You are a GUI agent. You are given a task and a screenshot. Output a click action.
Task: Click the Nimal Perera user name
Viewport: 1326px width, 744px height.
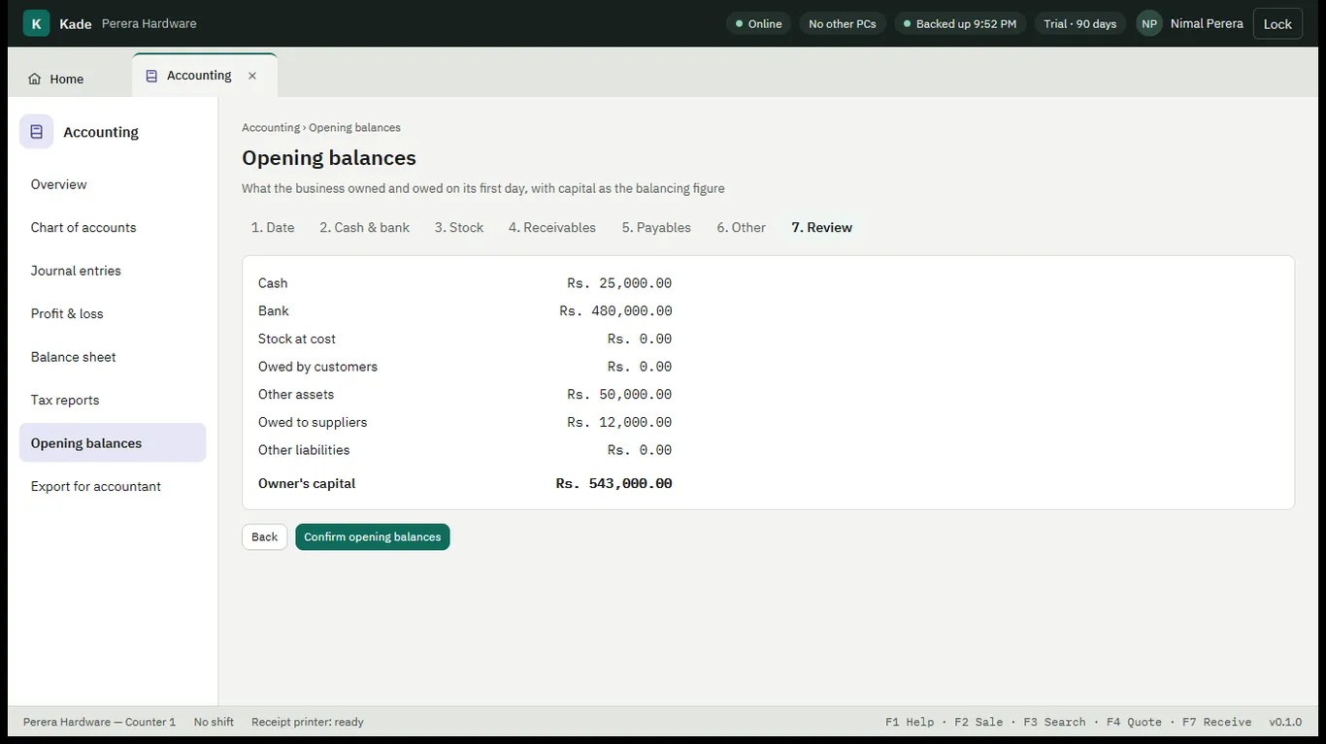point(1207,23)
